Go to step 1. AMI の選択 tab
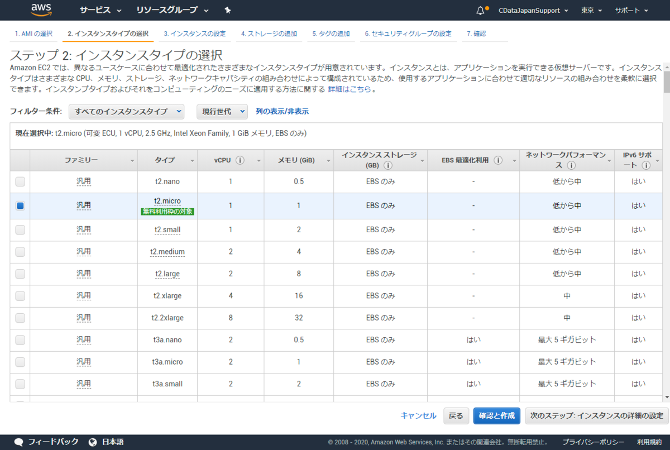 33,34
